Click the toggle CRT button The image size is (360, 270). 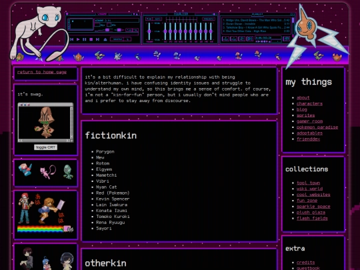pyautogui.click(x=46, y=147)
